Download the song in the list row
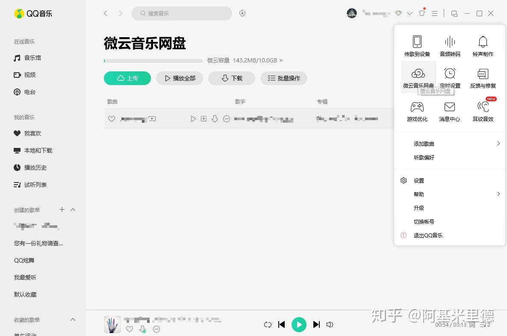 point(215,119)
